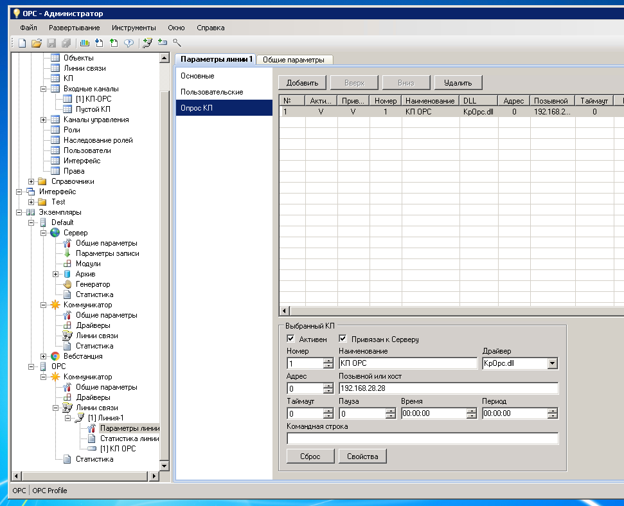
Task: Increase the Номер spinner value
Action: 328,361
